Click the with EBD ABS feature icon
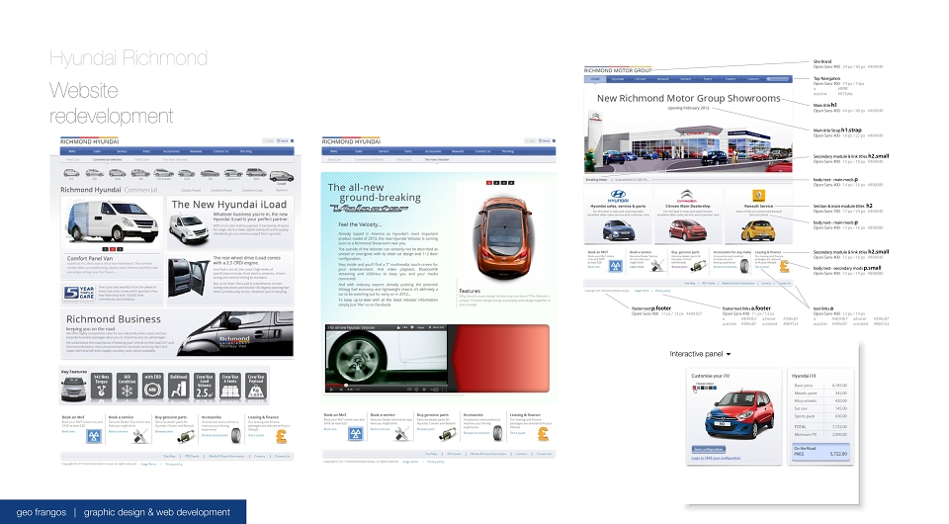This screenshot has width=949, height=524. click(152, 386)
